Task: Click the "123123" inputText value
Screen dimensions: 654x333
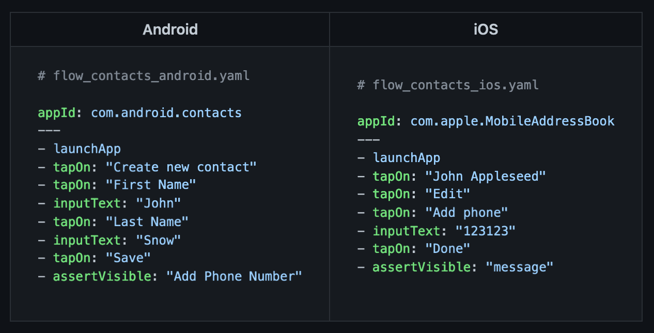Action: [485, 231]
